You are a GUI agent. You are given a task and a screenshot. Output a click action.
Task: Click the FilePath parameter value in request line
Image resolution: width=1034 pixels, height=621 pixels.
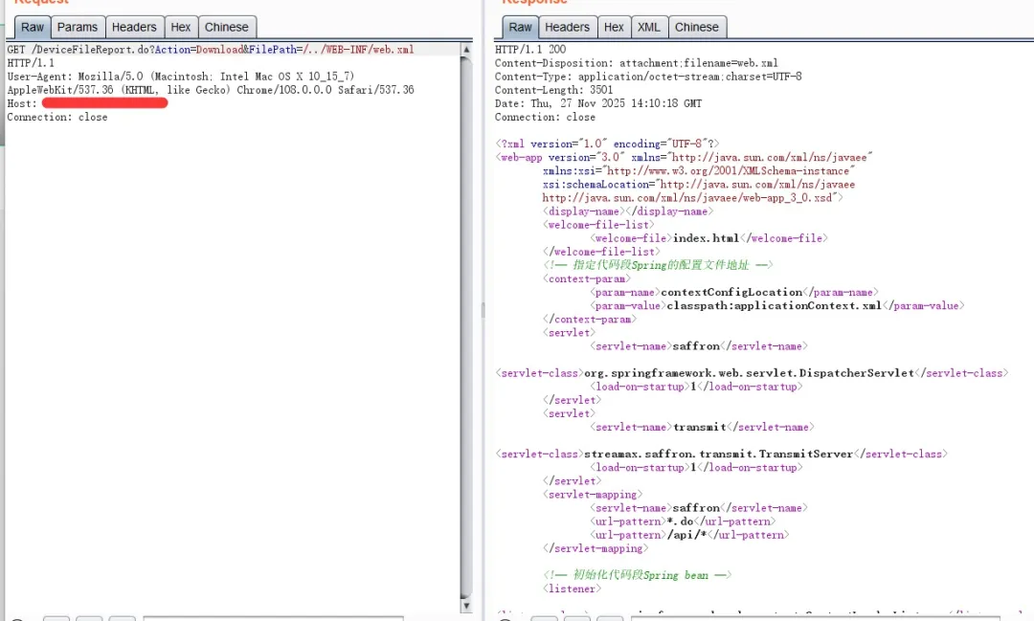(x=358, y=49)
